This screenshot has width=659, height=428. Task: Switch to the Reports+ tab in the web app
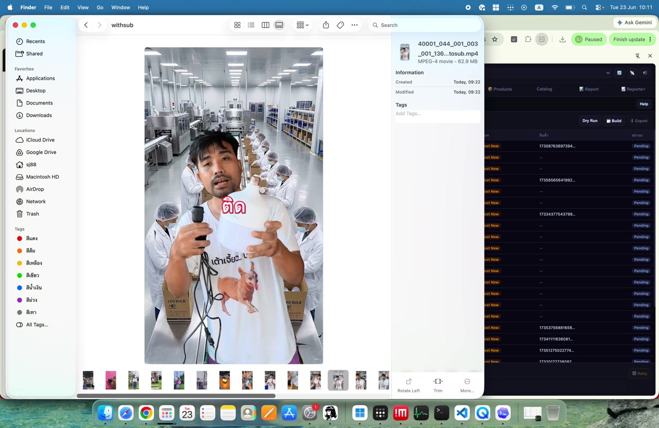point(633,89)
